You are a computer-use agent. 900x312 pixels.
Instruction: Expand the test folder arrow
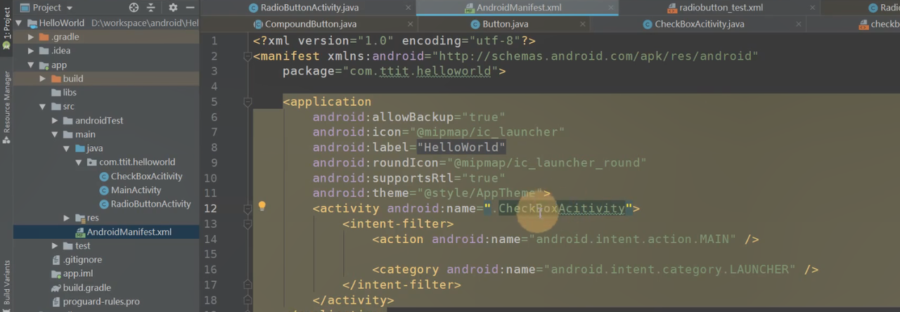point(56,246)
